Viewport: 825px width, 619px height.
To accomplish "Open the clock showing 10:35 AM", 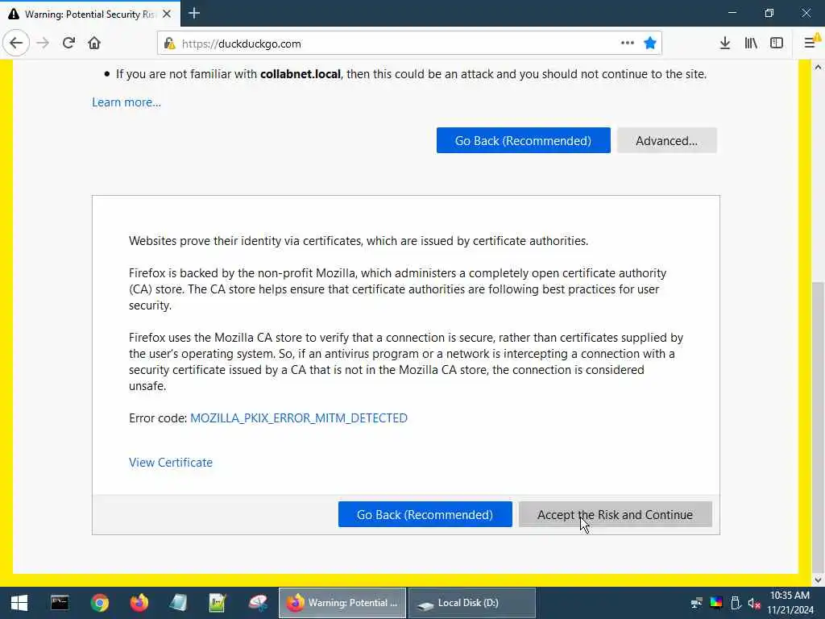I will click(790, 603).
